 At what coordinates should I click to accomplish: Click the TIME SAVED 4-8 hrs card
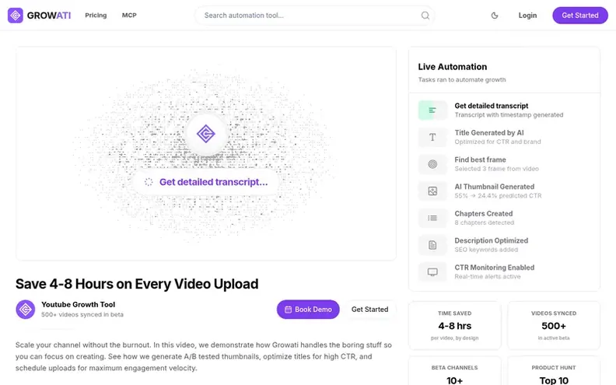(455, 325)
